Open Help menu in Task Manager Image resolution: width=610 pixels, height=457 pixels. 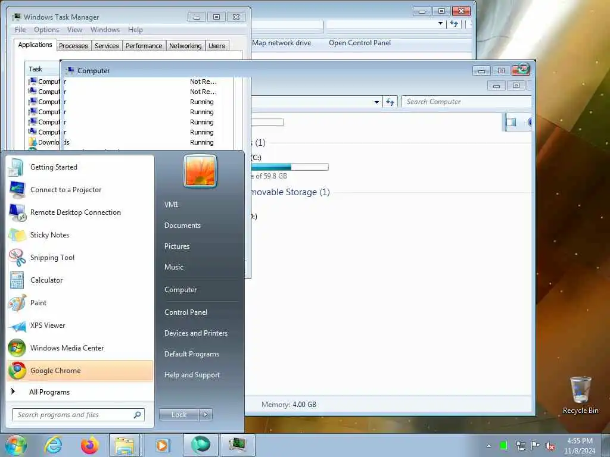[x=135, y=30]
